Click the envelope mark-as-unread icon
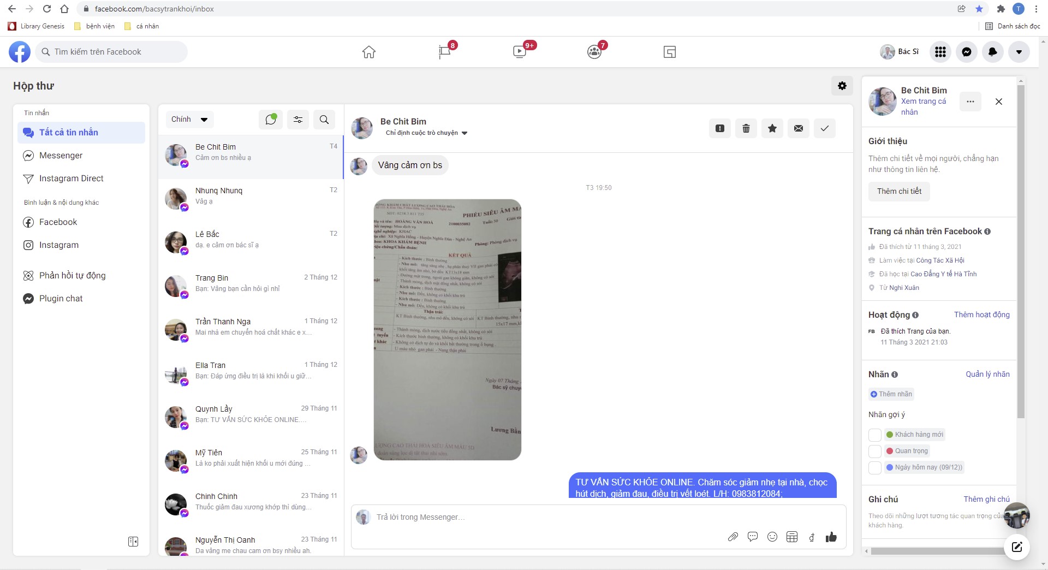 coord(798,128)
